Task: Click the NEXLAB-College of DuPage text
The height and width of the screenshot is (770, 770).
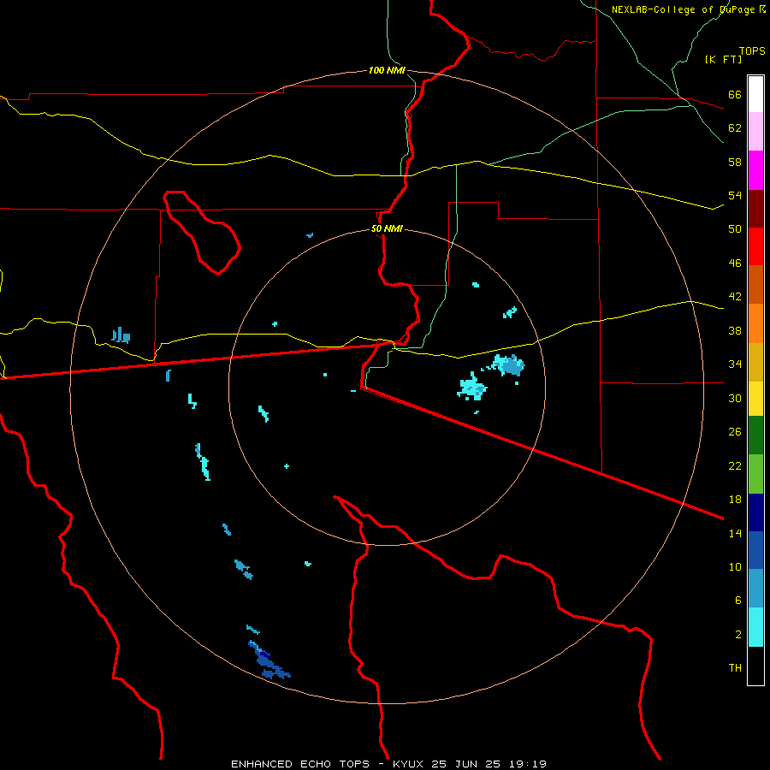Action: (x=683, y=9)
